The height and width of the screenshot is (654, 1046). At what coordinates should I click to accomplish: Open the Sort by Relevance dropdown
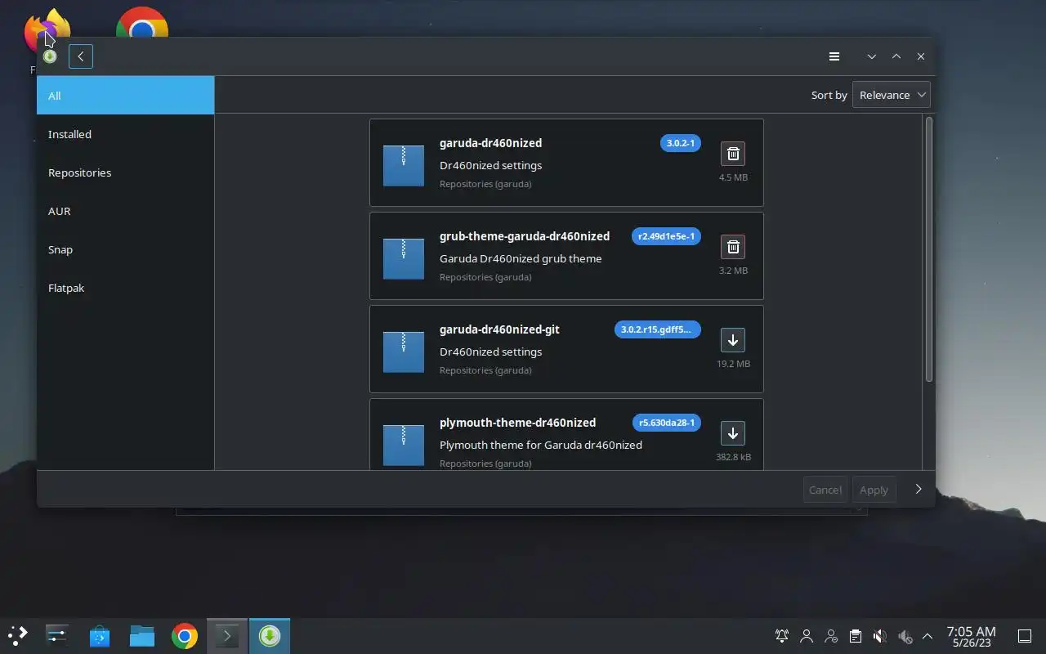coord(892,95)
